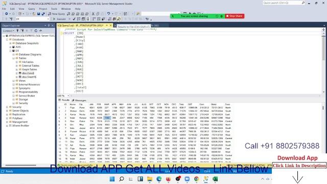
Task: Open the Windows Start menu
Action: coord(112,179)
